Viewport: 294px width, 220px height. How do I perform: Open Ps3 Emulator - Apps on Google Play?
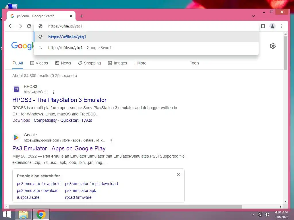coord(59,149)
